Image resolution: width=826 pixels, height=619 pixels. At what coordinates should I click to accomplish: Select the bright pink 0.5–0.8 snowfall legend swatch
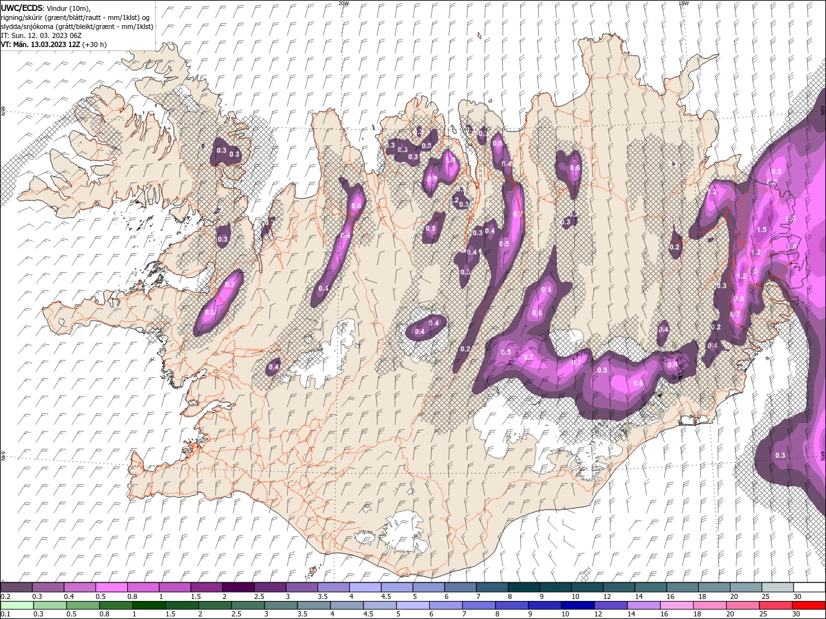[x=112, y=587]
